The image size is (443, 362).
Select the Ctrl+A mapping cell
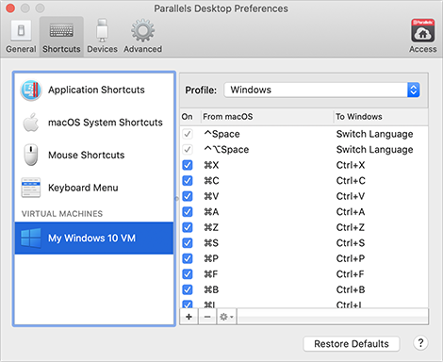coord(351,212)
